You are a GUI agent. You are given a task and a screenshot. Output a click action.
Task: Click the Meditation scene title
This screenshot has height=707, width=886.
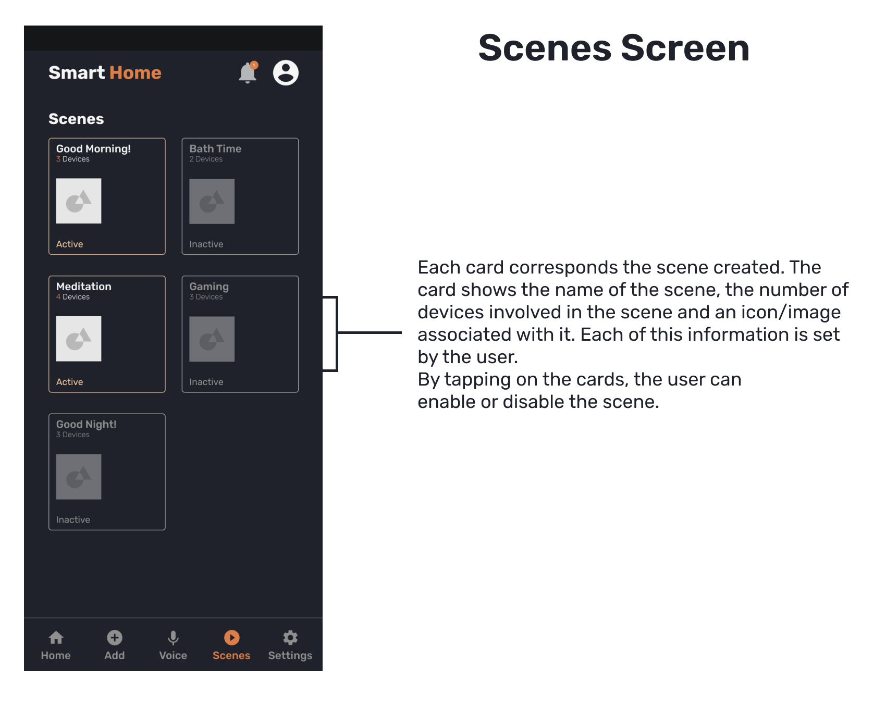click(x=84, y=287)
